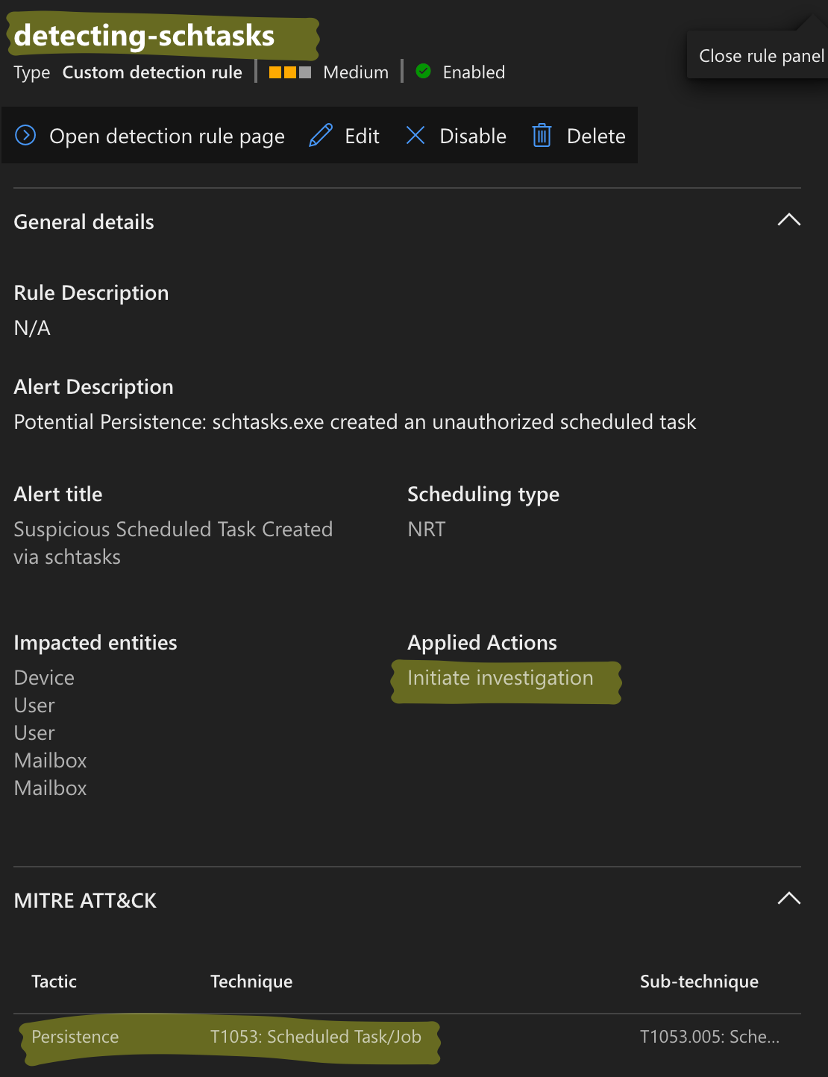The height and width of the screenshot is (1077, 828).
Task: Click the General details heading
Action: click(x=84, y=222)
